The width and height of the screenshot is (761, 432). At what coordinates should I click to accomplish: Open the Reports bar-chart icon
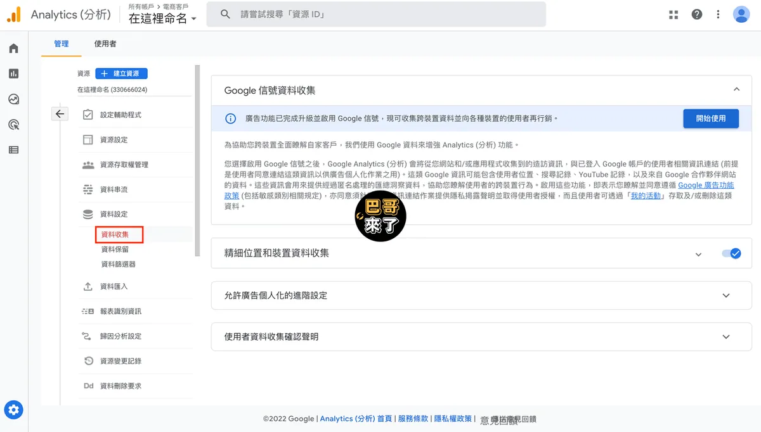(14, 74)
